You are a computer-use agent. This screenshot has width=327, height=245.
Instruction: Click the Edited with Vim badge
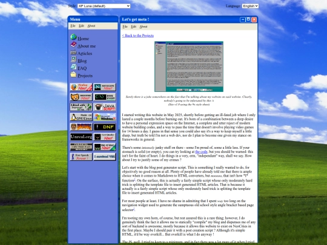[x=81, y=107]
